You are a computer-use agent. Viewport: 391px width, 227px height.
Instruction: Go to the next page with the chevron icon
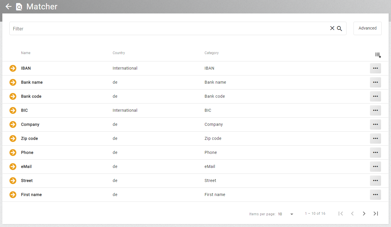tap(364, 214)
